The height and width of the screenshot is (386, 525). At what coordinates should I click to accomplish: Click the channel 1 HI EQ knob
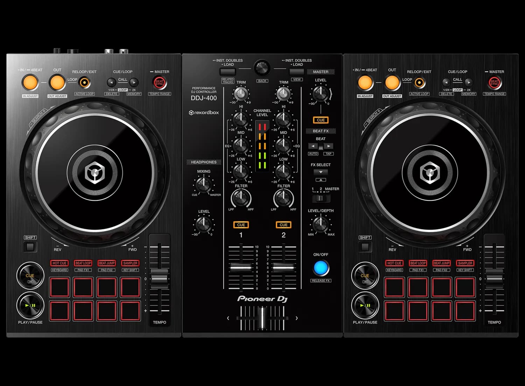tap(241, 120)
